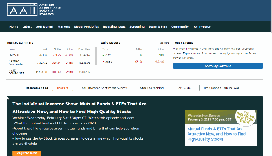Click NYSE COMPOSITE row name
Image resolution: width=272 pixels, height=156 pixels.
pos(16,72)
